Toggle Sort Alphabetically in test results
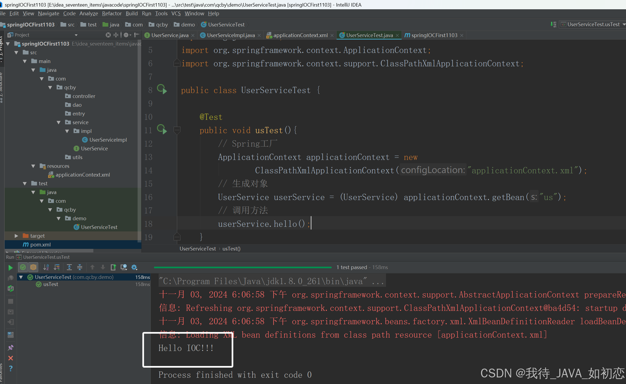 click(46, 267)
